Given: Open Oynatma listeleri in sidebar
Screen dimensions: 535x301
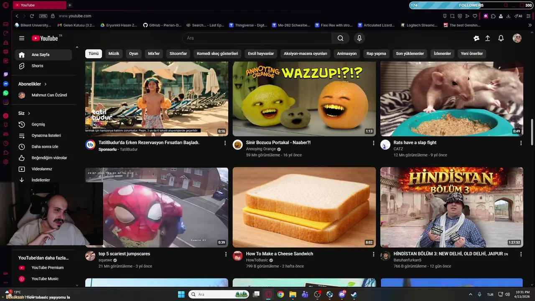Looking at the screenshot, I should pyautogui.click(x=43, y=135).
